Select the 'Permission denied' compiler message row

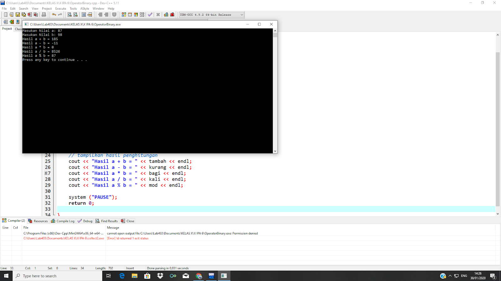pos(182,233)
